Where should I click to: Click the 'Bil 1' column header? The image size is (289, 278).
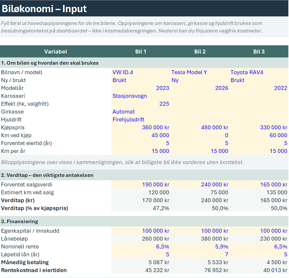tap(141, 52)
